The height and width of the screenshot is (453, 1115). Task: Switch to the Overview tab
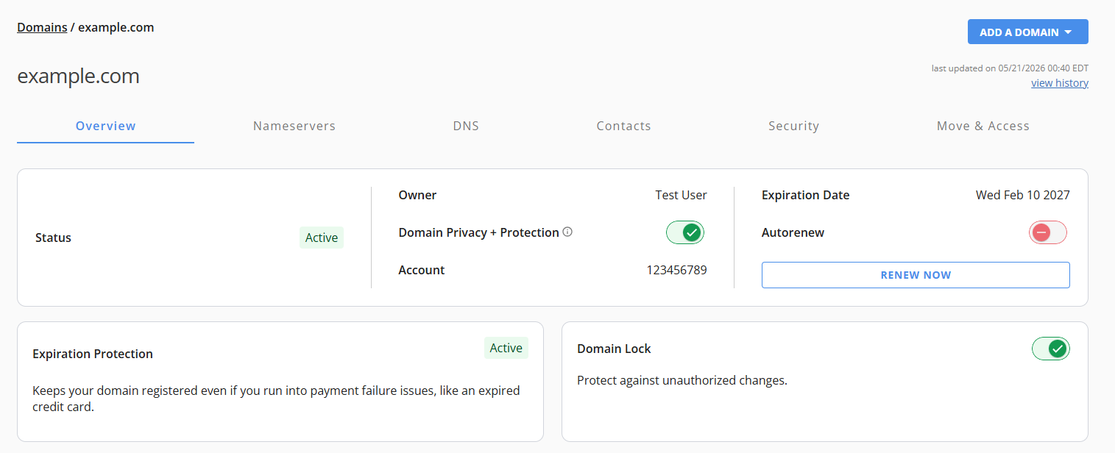coord(106,126)
